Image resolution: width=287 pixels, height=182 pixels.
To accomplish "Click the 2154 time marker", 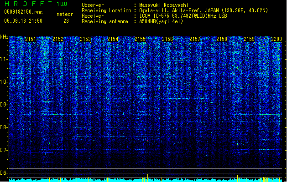I will [113, 39].
